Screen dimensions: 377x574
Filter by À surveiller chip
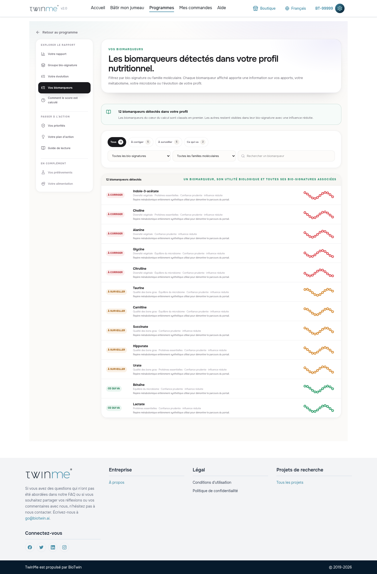[169, 142]
